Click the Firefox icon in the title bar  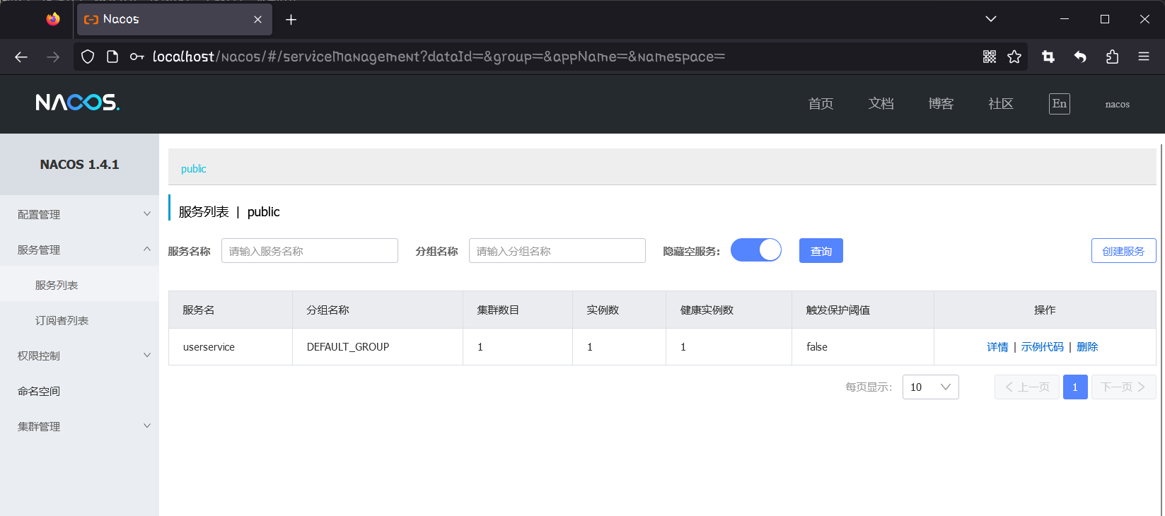(53, 19)
